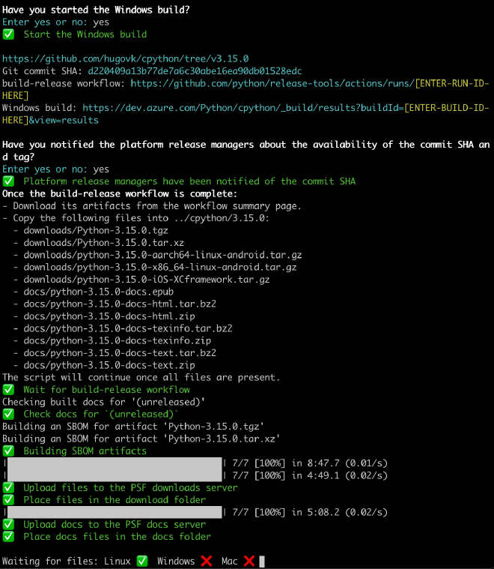This screenshot has width=494, height=569.
Task: Click "Checking built docs for '(unreleased)'" line
Action: coord(103,402)
